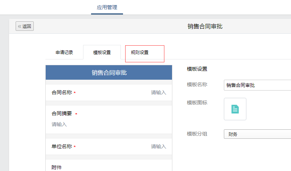
Task: Click the template document icon
Action: (x=235, y=109)
